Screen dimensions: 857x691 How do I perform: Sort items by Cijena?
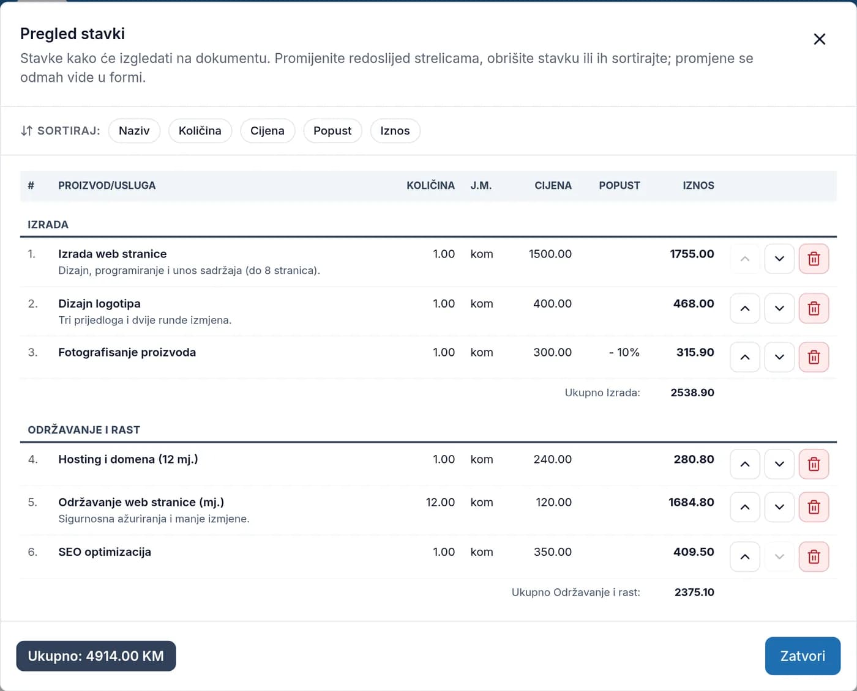(268, 131)
